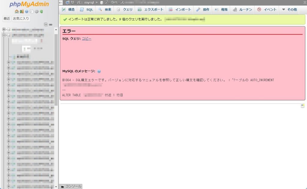307x189 pixels.
Task: Hide the top menu with the corner arrow
Action: [305, 2]
